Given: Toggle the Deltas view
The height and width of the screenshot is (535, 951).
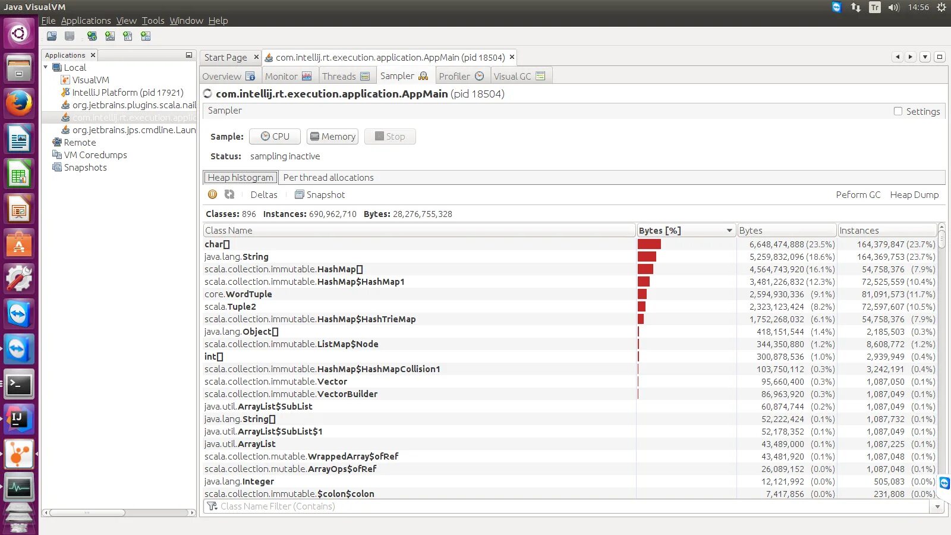Looking at the screenshot, I should 264,194.
